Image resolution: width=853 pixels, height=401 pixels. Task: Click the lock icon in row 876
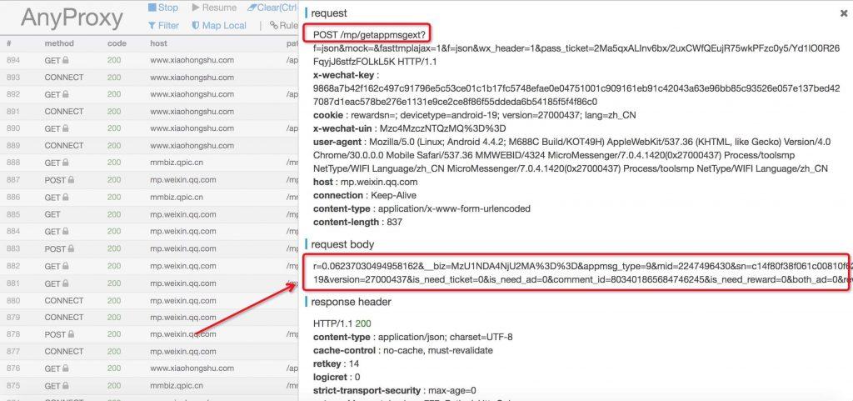(65, 368)
